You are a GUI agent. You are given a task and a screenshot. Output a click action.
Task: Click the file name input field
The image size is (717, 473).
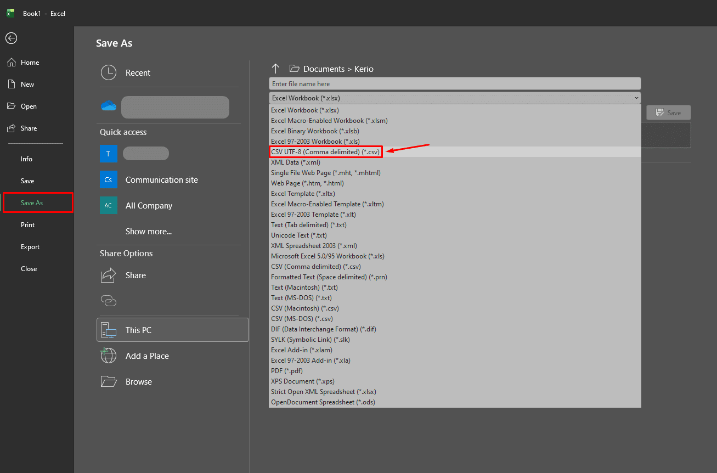click(x=454, y=84)
